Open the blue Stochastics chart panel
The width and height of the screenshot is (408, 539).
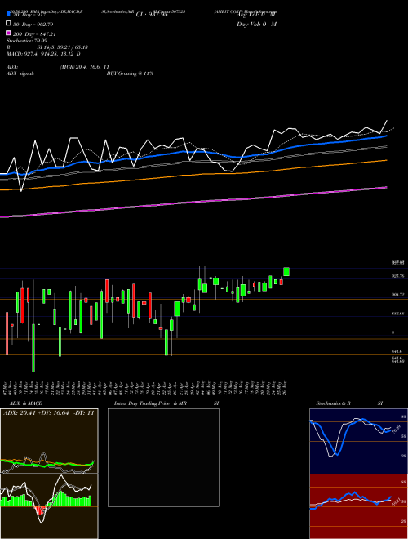click(x=358, y=441)
